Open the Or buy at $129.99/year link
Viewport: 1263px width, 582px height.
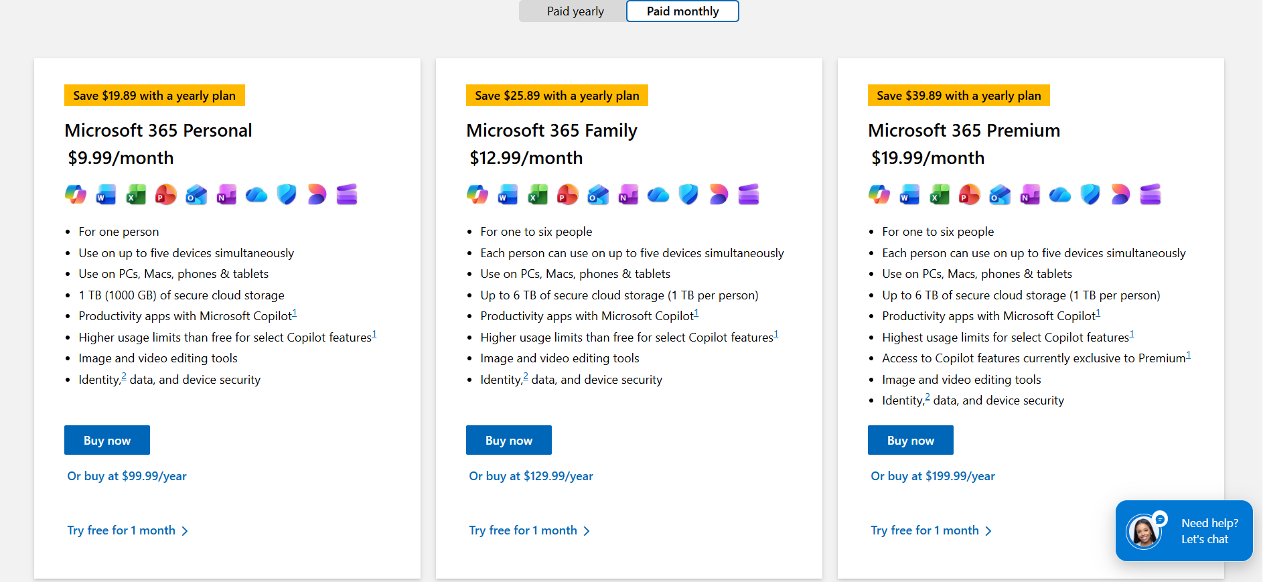click(x=531, y=476)
